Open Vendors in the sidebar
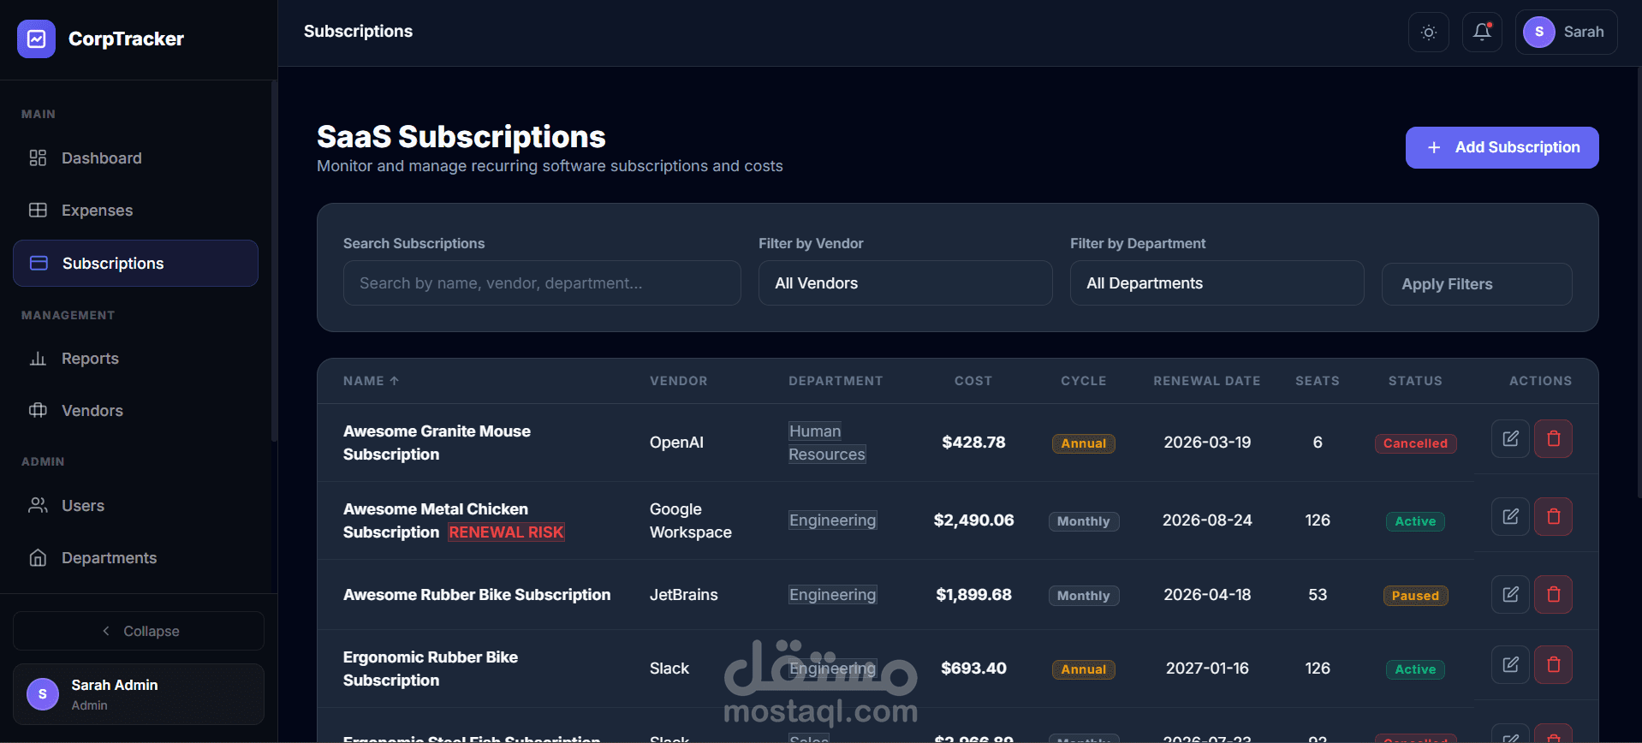This screenshot has width=1642, height=743. pyautogui.click(x=135, y=411)
